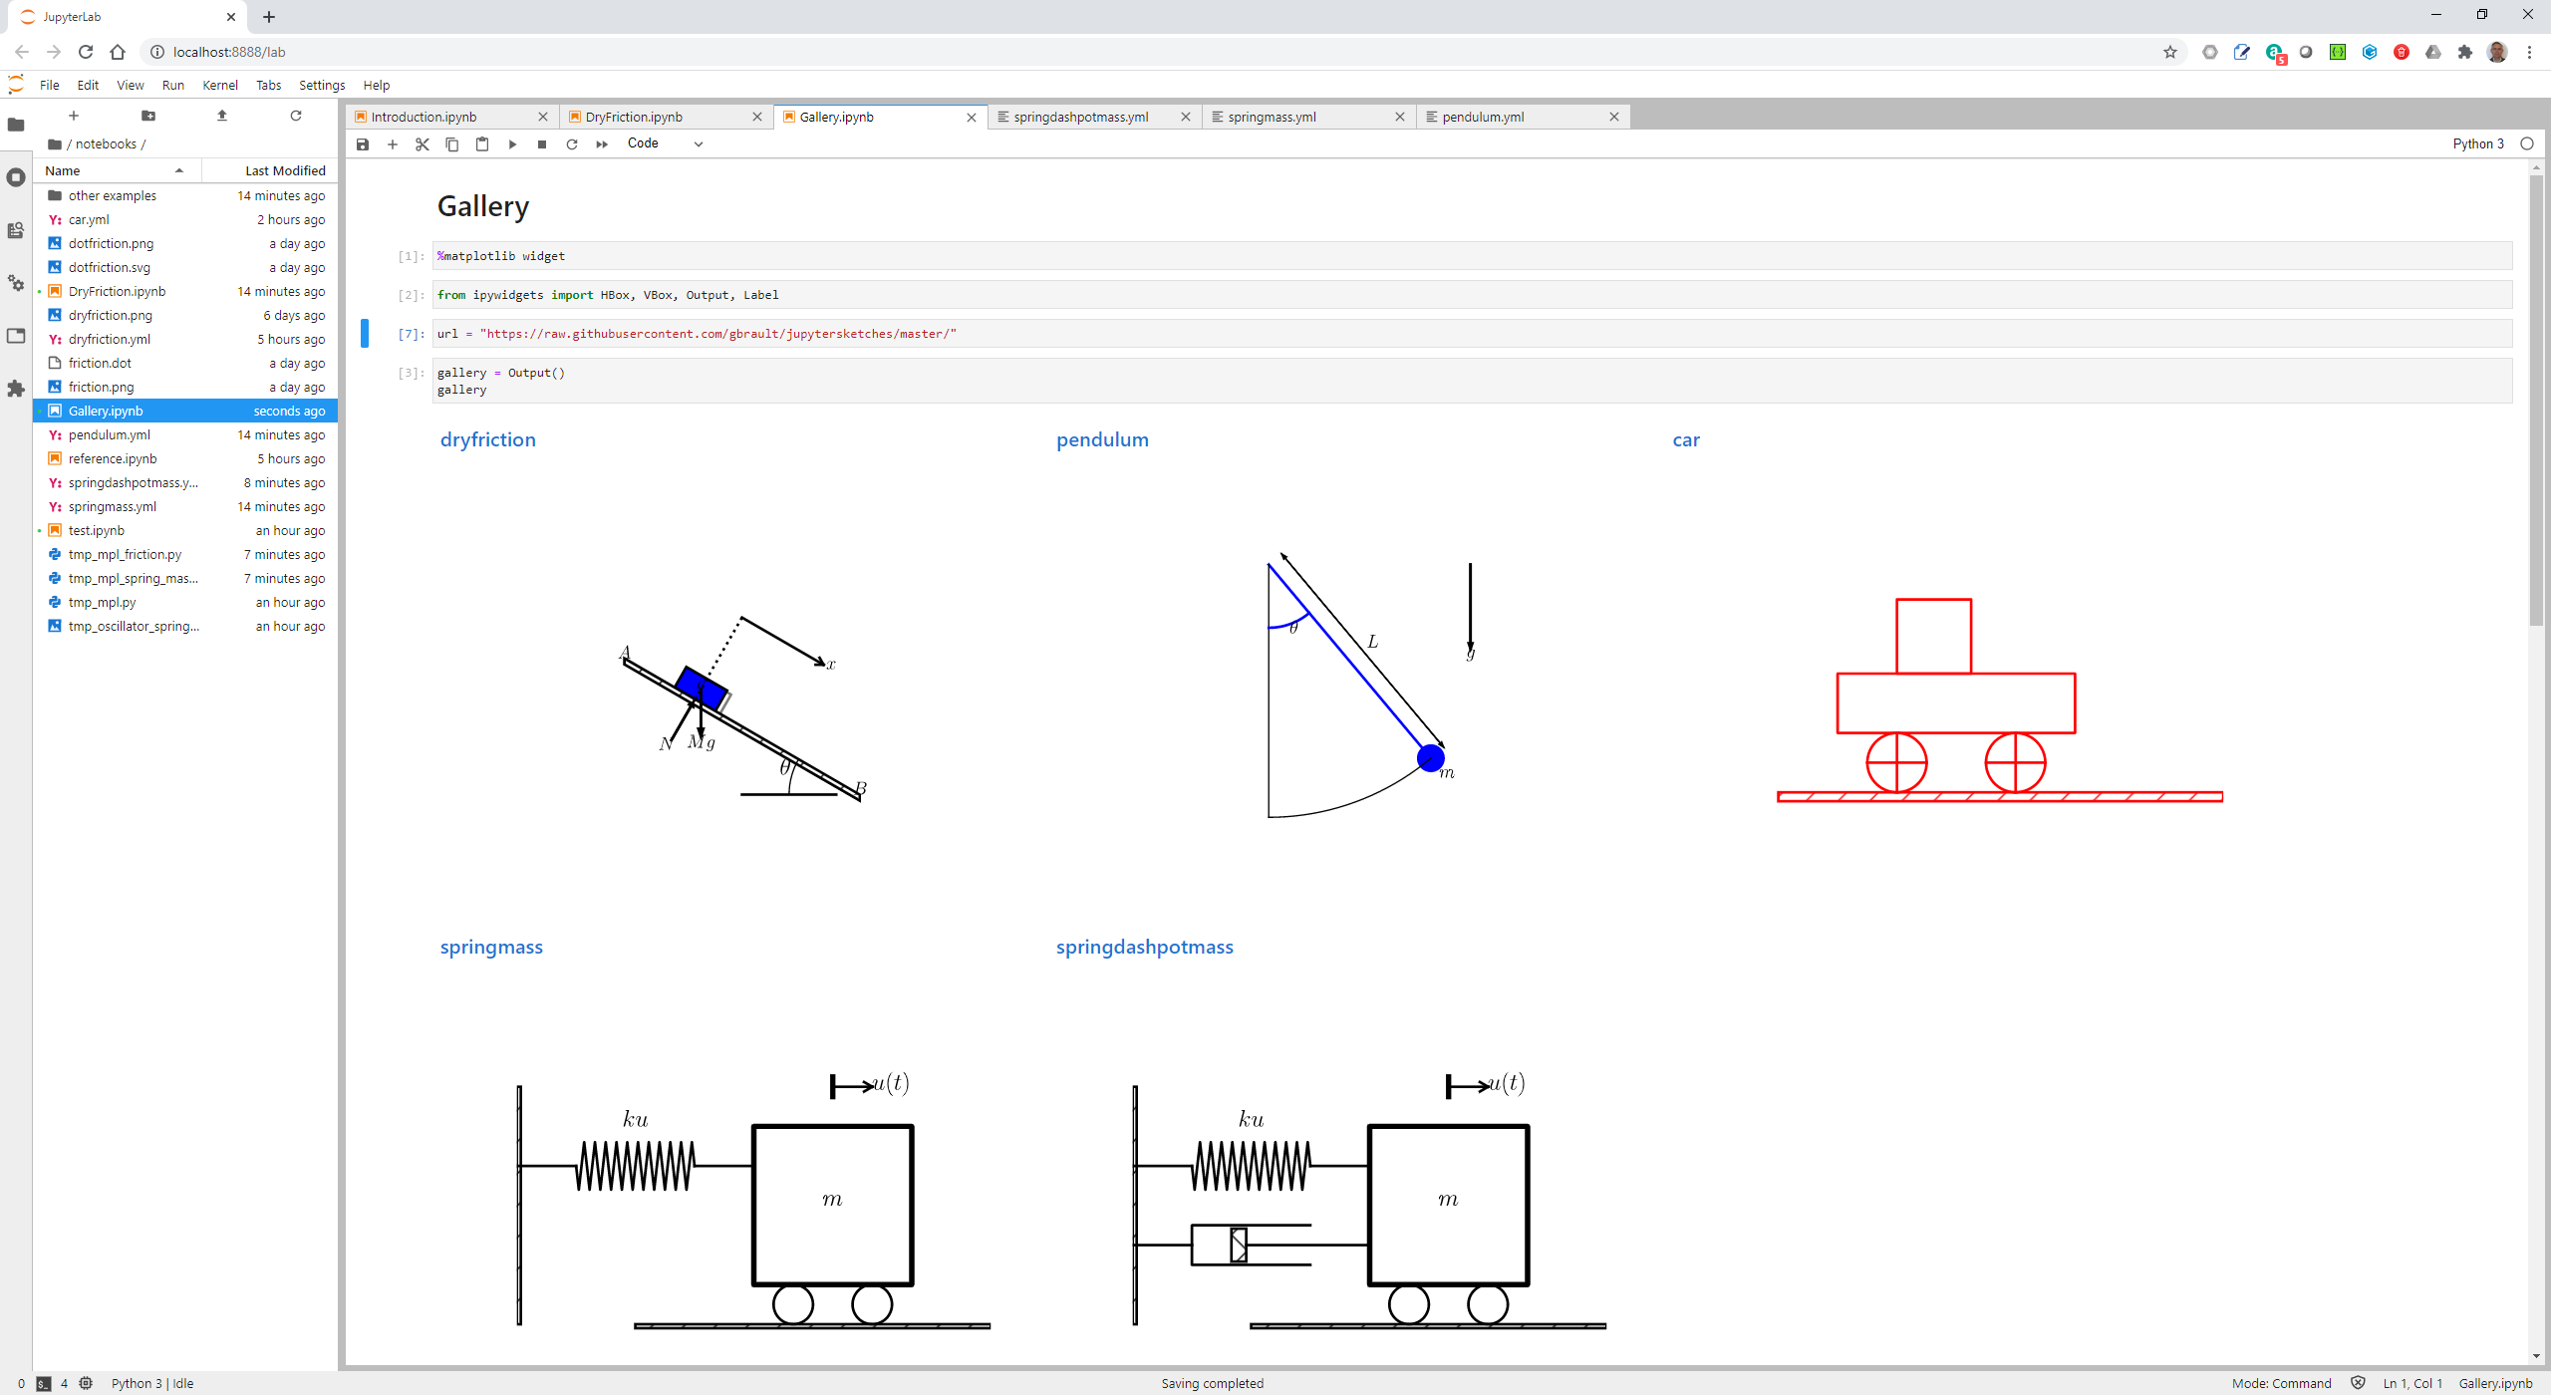Screen dimensions: 2551x1395
Task: Open the Extension Manager puzzle sidebar icon
Action: [16, 389]
